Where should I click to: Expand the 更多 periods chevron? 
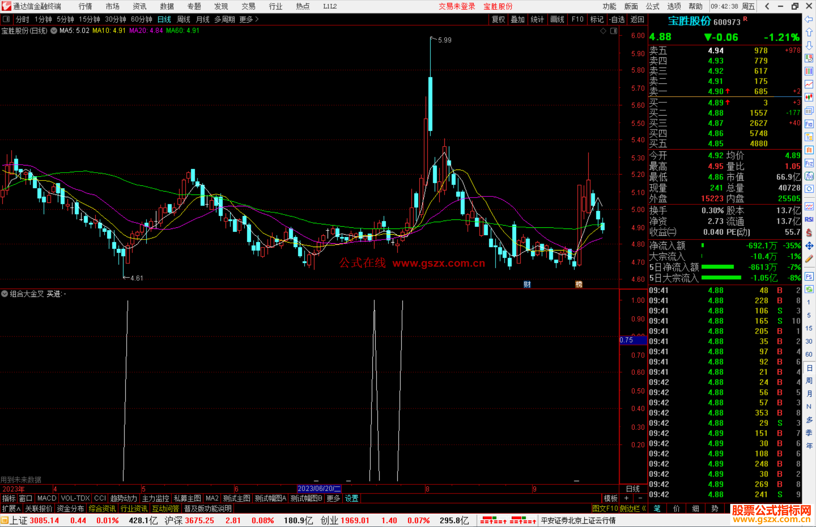[x=257, y=19]
